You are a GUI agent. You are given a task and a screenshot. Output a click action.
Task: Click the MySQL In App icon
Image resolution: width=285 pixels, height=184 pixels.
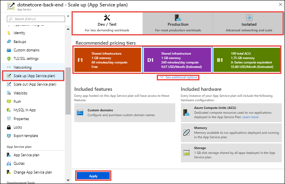click(9, 110)
